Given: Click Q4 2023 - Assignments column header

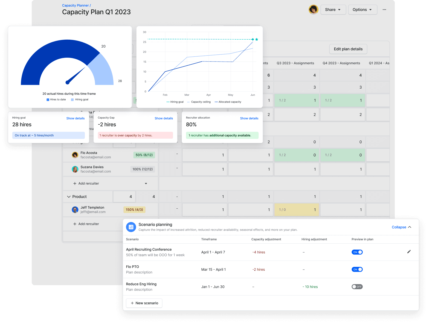Looking at the screenshot, I should point(341,63).
